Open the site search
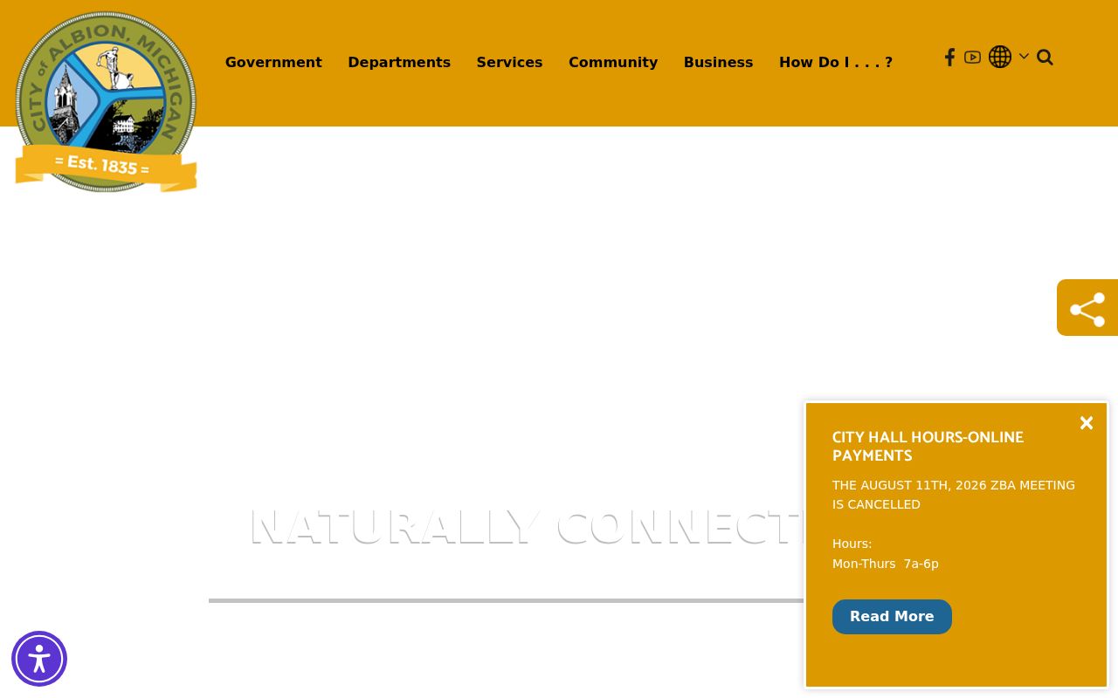 [x=1045, y=58]
